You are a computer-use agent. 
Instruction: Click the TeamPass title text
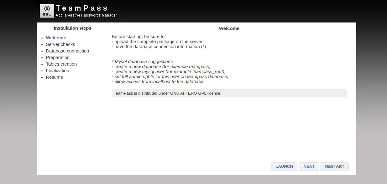click(x=82, y=8)
